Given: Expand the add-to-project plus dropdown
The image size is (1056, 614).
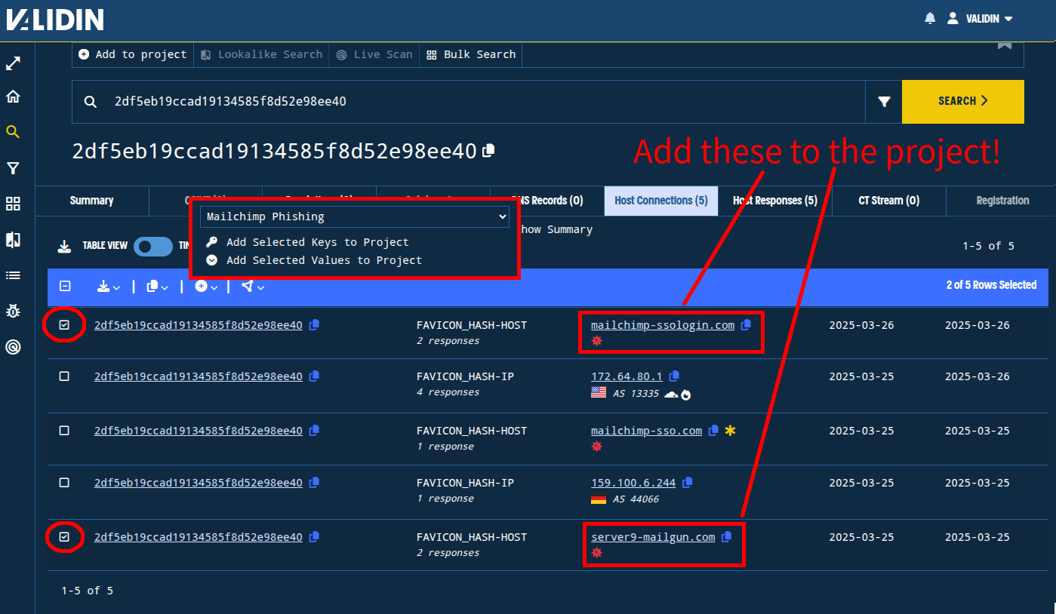Looking at the screenshot, I should click(x=206, y=286).
